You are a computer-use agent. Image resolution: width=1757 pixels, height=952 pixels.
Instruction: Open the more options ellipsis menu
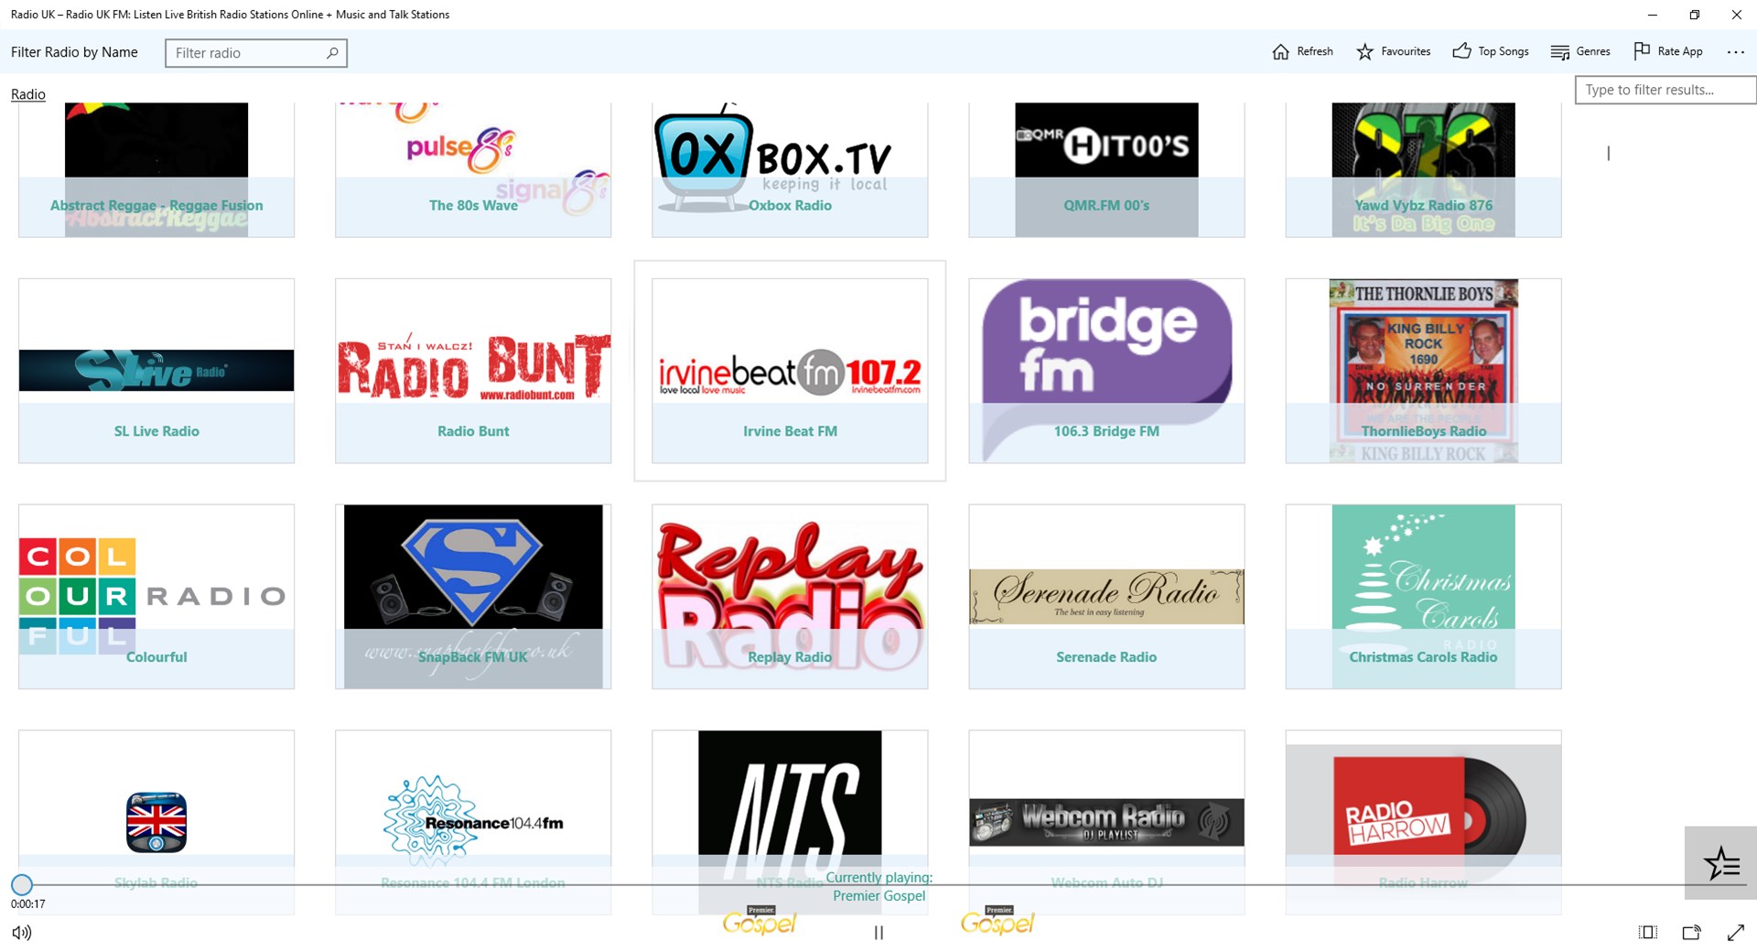point(1735,52)
